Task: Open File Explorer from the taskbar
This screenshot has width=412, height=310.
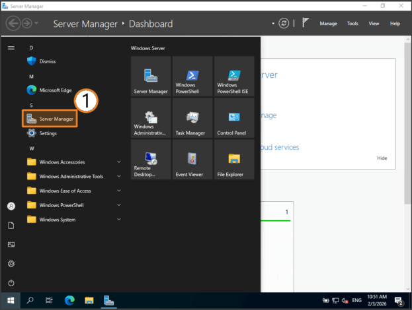Action: [x=89, y=300]
